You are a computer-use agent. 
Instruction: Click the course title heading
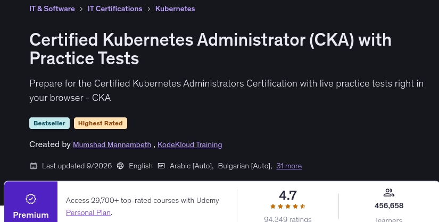(x=210, y=49)
